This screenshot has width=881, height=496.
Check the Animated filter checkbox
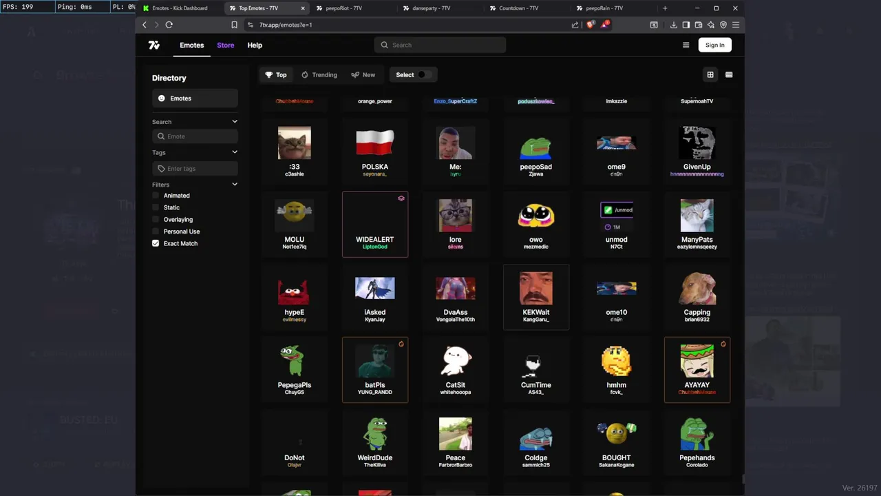tap(156, 196)
